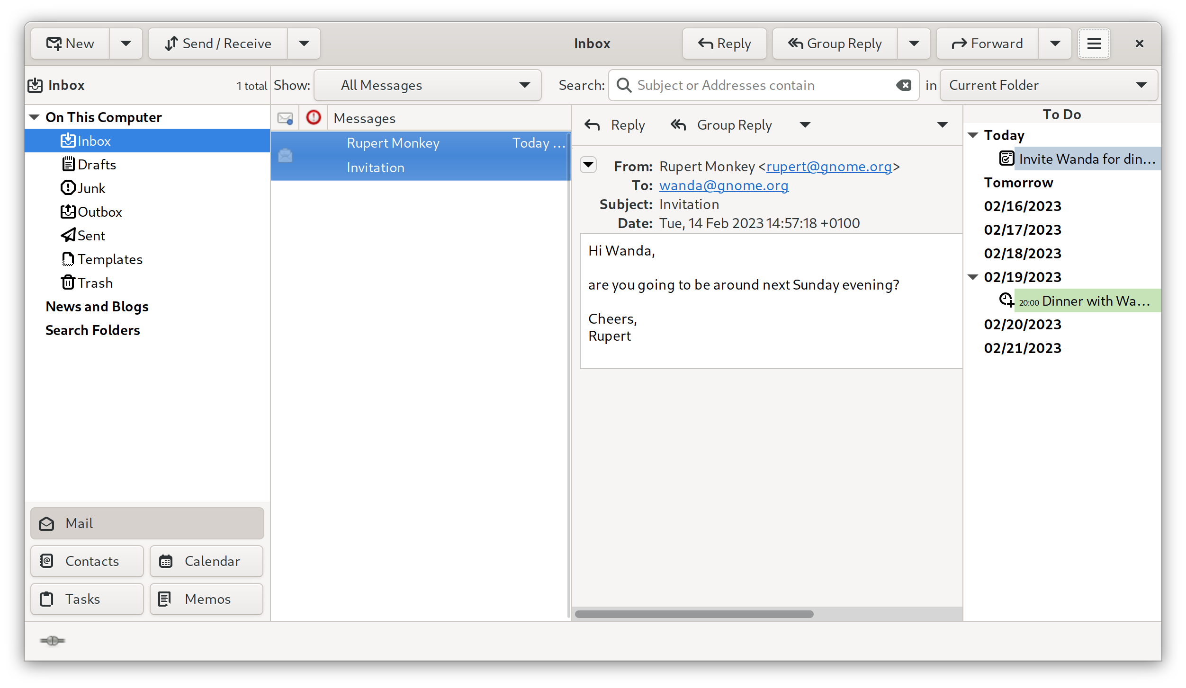Image resolution: width=1186 pixels, height=688 pixels.
Task: Open the Current Folder search scope dropdown
Action: [1048, 85]
